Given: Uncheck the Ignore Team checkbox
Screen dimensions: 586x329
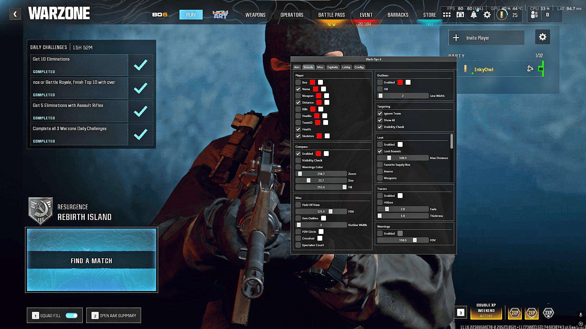Looking at the screenshot, I should (380, 113).
